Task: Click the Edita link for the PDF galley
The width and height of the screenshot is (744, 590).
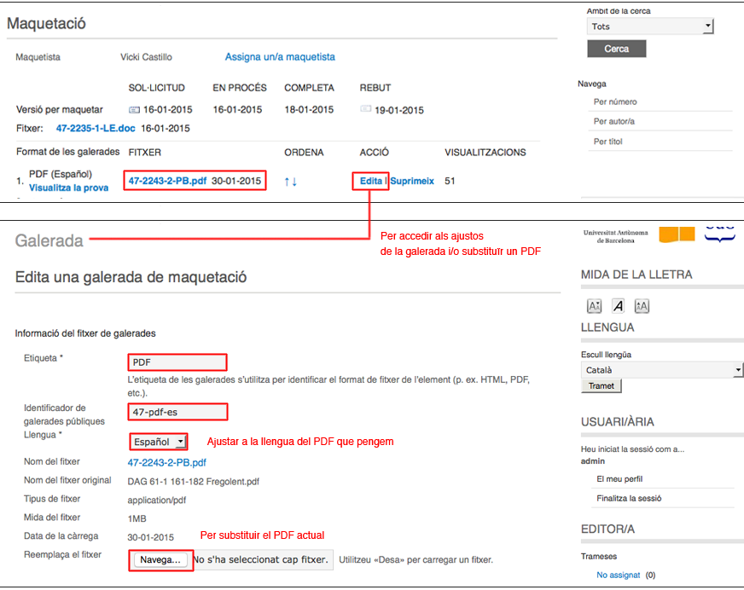Action: tap(370, 181)
